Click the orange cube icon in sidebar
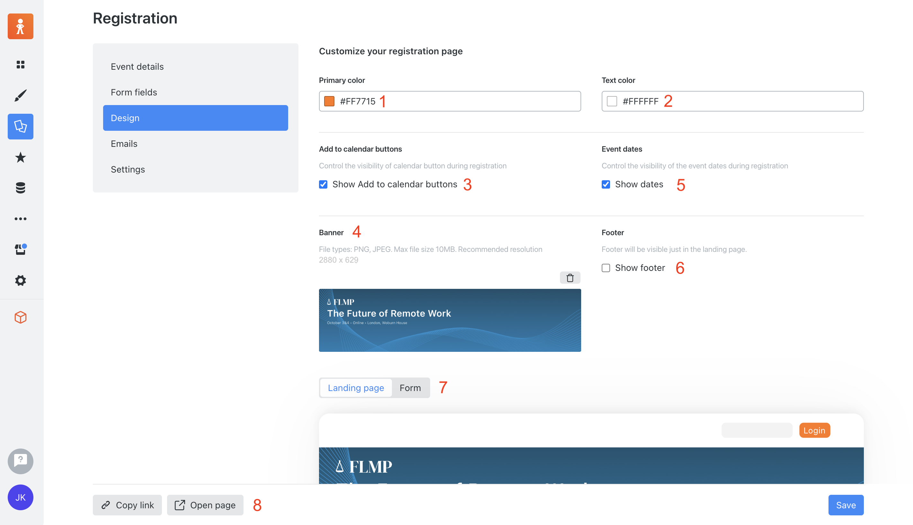This screenshot has width=913, height=525. coord(21,317)
